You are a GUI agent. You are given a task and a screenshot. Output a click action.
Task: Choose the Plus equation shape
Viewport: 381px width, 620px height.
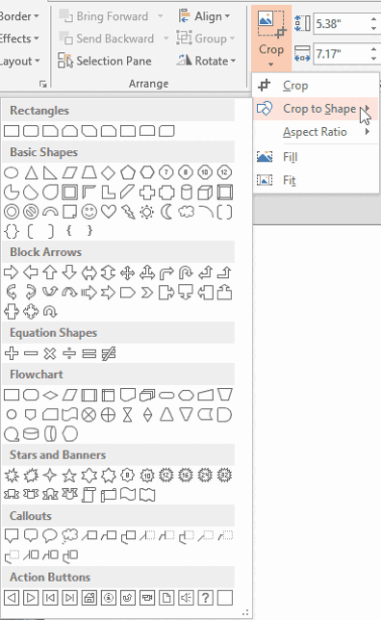(12, 353)
